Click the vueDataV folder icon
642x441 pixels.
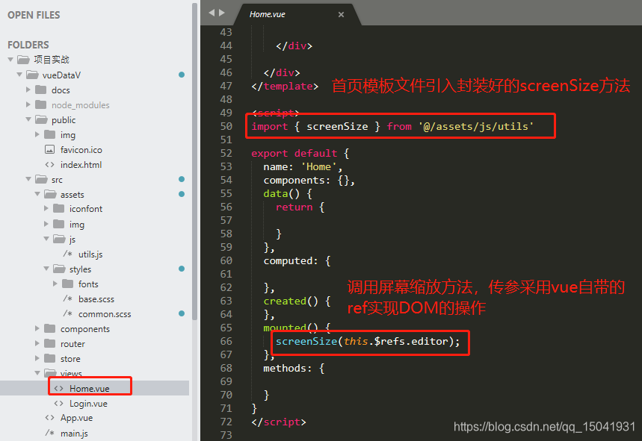click(x=32, y=75)
